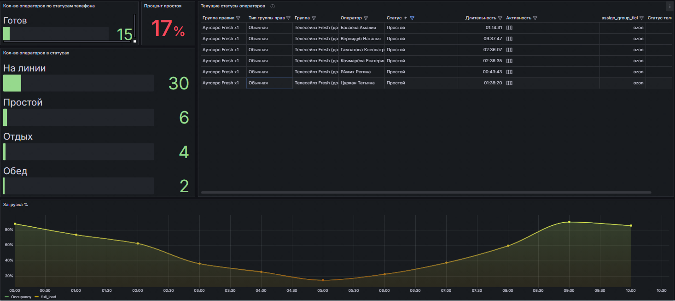Open filter for Длительность column
Screen dimensions: 675x301
(x=500, y=18)
